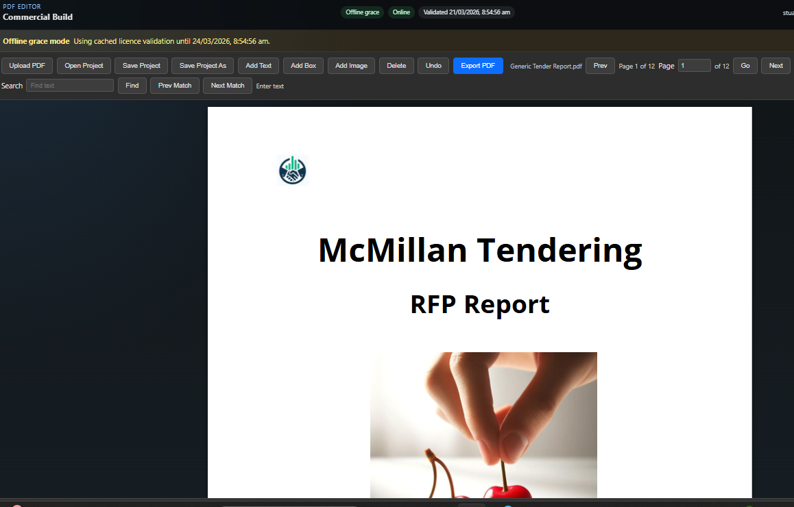Click the Online status badge
The height and width of the screenshot is (507, 794).
pos(401,12)
